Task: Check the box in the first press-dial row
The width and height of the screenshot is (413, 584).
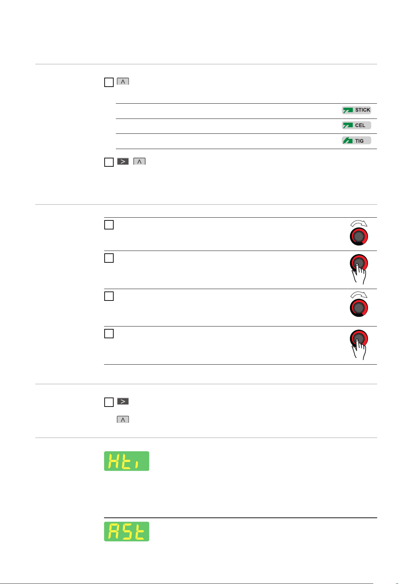Action: pos(109,258)
